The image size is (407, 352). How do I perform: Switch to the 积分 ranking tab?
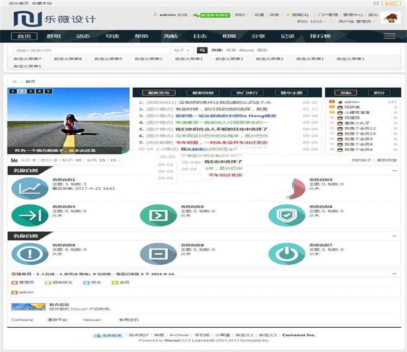[x=379, y=93]
